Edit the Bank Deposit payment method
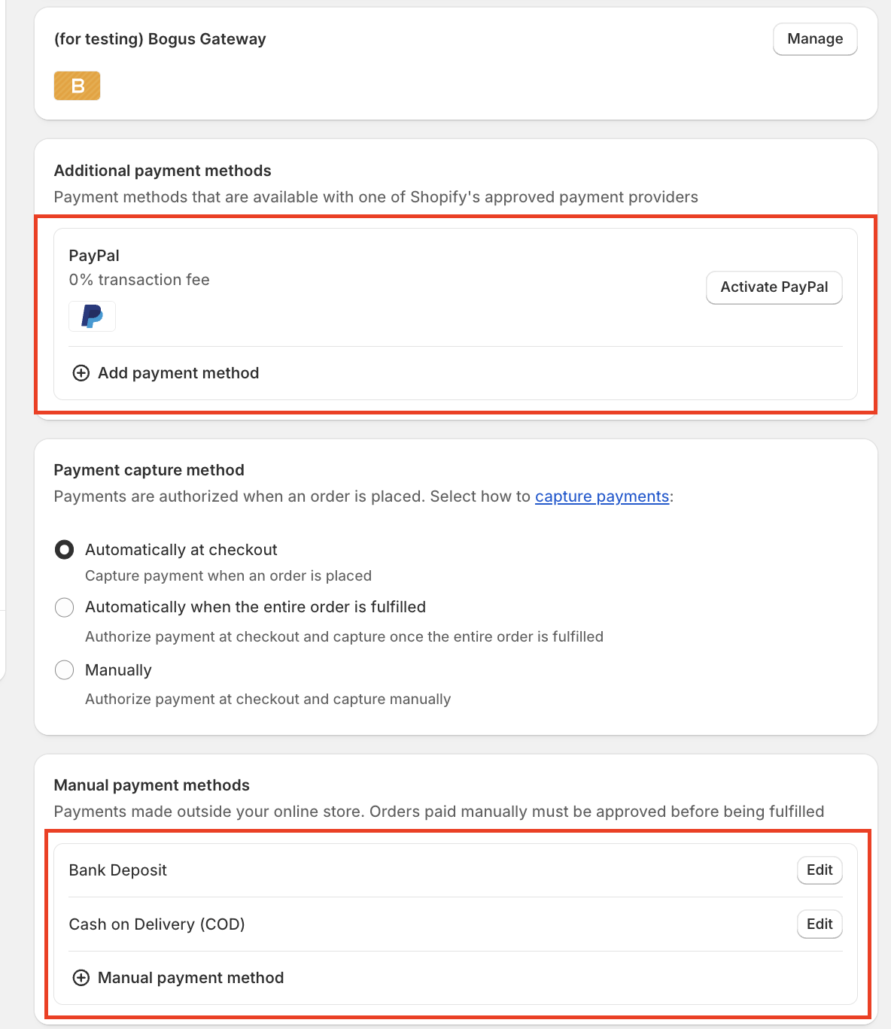The image size is (891, 1029). click(819, 870)
